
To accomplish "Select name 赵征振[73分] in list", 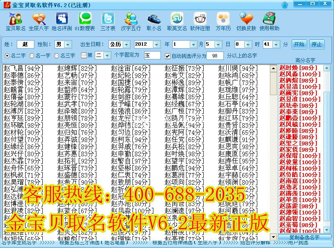I will click(x=184, y=68).
